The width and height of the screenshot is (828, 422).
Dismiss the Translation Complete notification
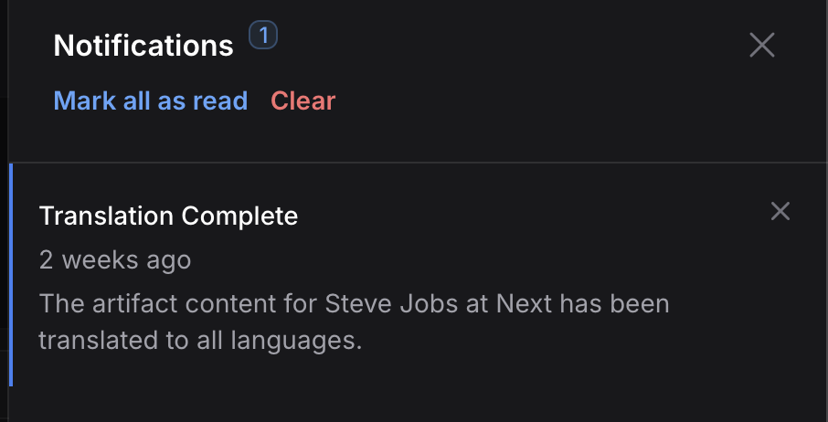780,212
